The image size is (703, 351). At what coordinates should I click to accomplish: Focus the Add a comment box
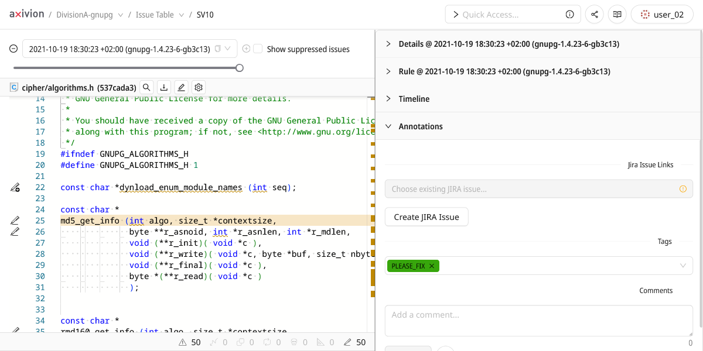pyautogui.click(x=539, y=320)
